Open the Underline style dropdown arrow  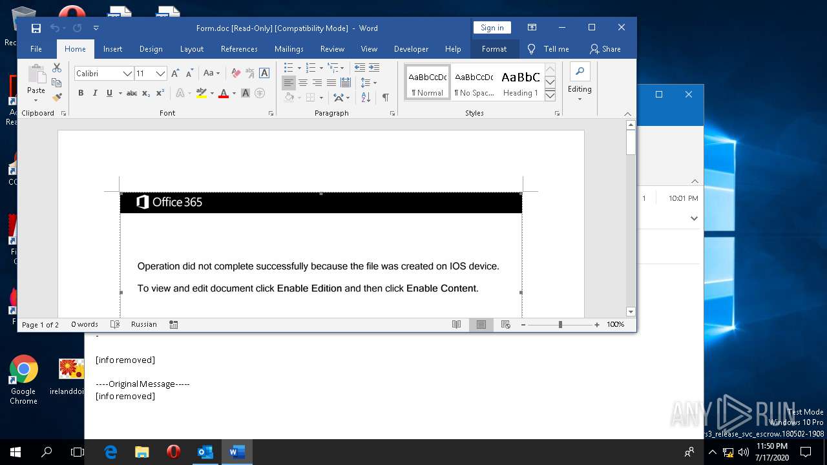pos(120,93)
